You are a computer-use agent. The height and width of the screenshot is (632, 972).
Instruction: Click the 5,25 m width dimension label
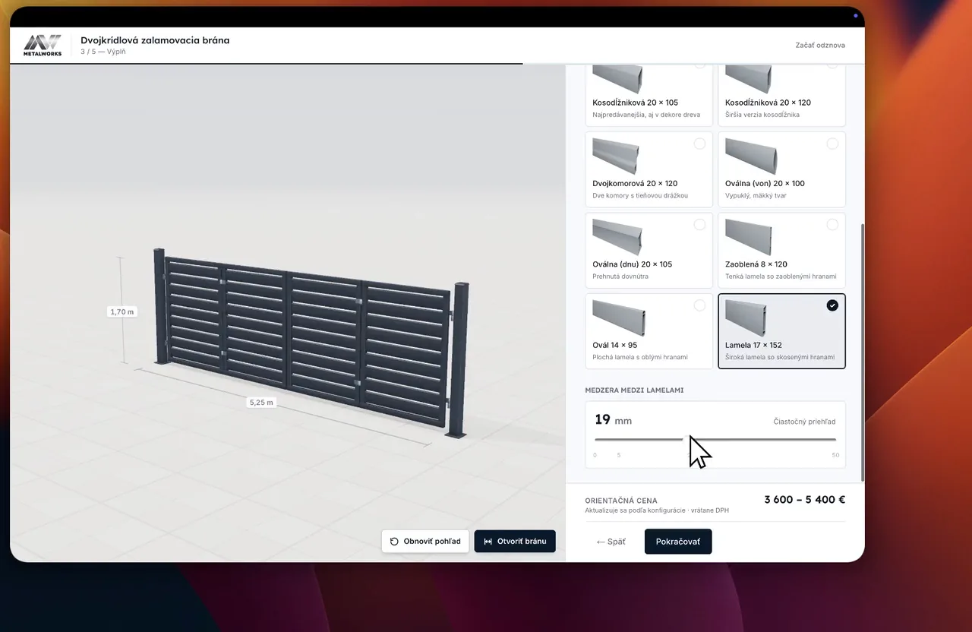click(x=261, y=403)
